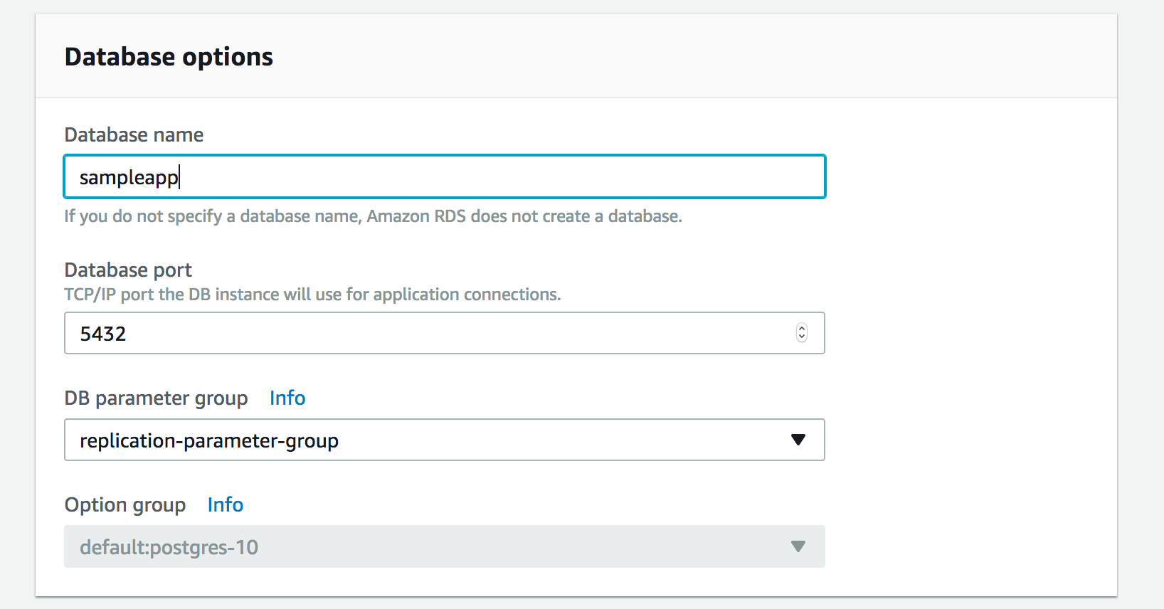Click the 'DB parameter group' label
The height and width of the screenshot is (609, 1164).
[x=156, y=398]
